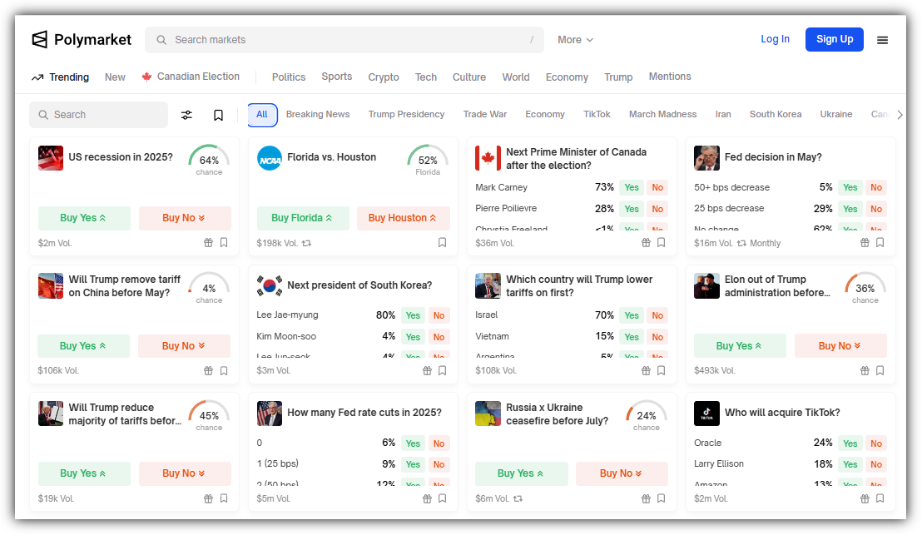Click the Polymarket logo icon
922x535 pixels.
click(39, 39)
